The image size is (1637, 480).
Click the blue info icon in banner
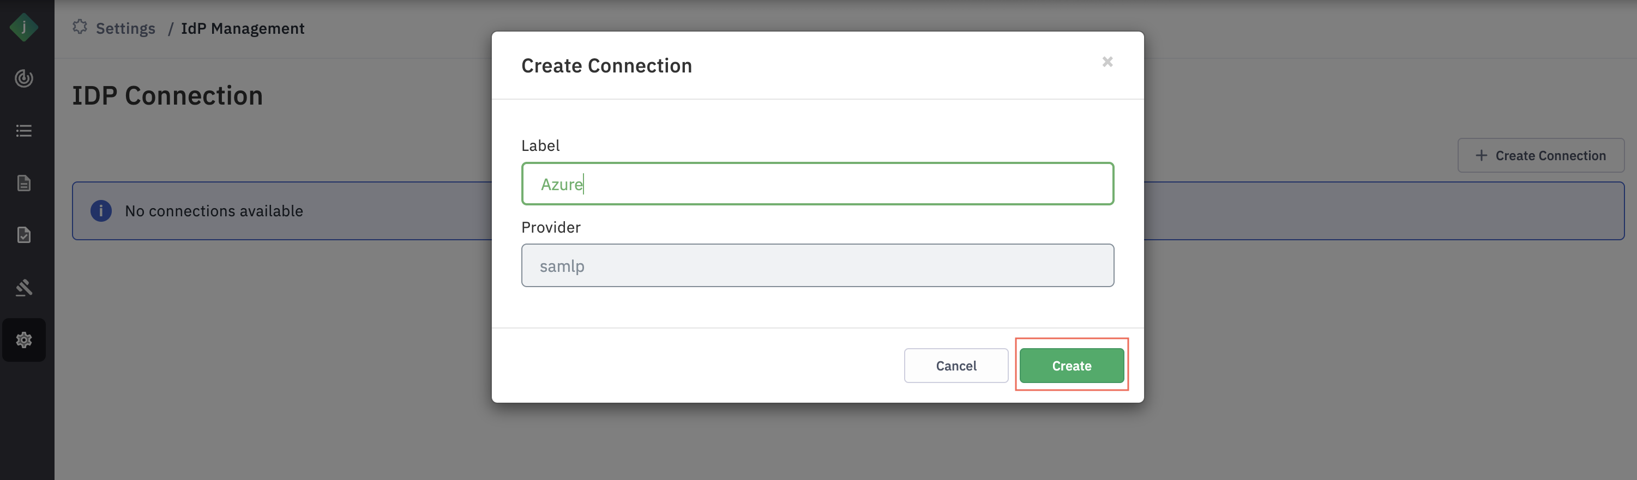[101, 211]
